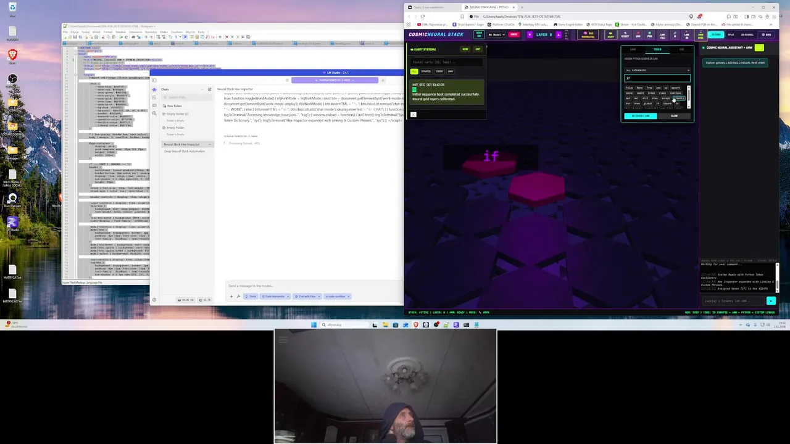Click the LINK 3D toolbar icon
Screen dimensions: 790x444
point(686,35)
